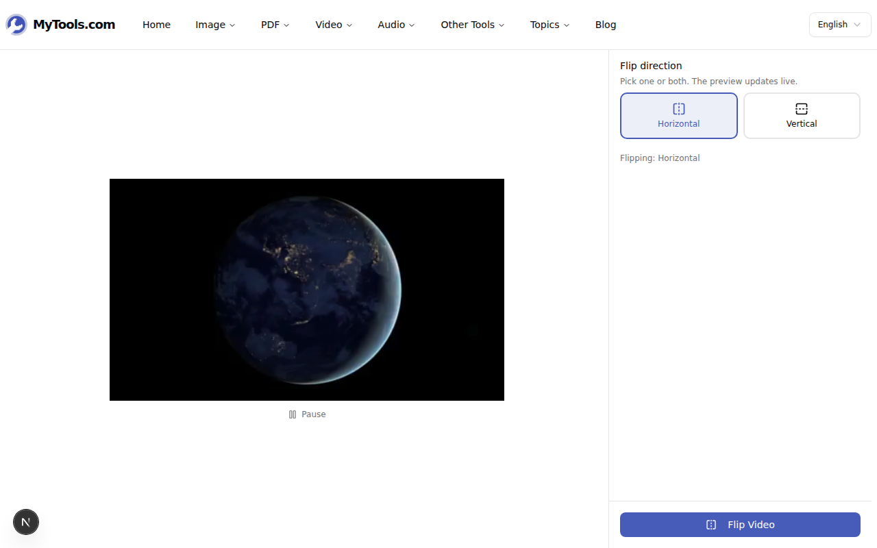
Task: Click the pause bars icon
Action: click(x=293, y=414)
